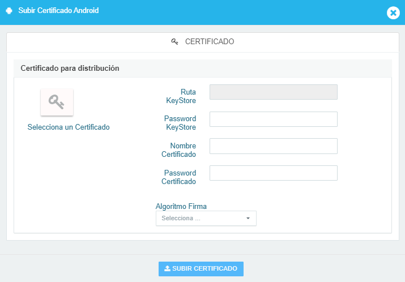405x282 pixels.
Task: Click the 'Certificado para distribución' section header
Action: 70,68
